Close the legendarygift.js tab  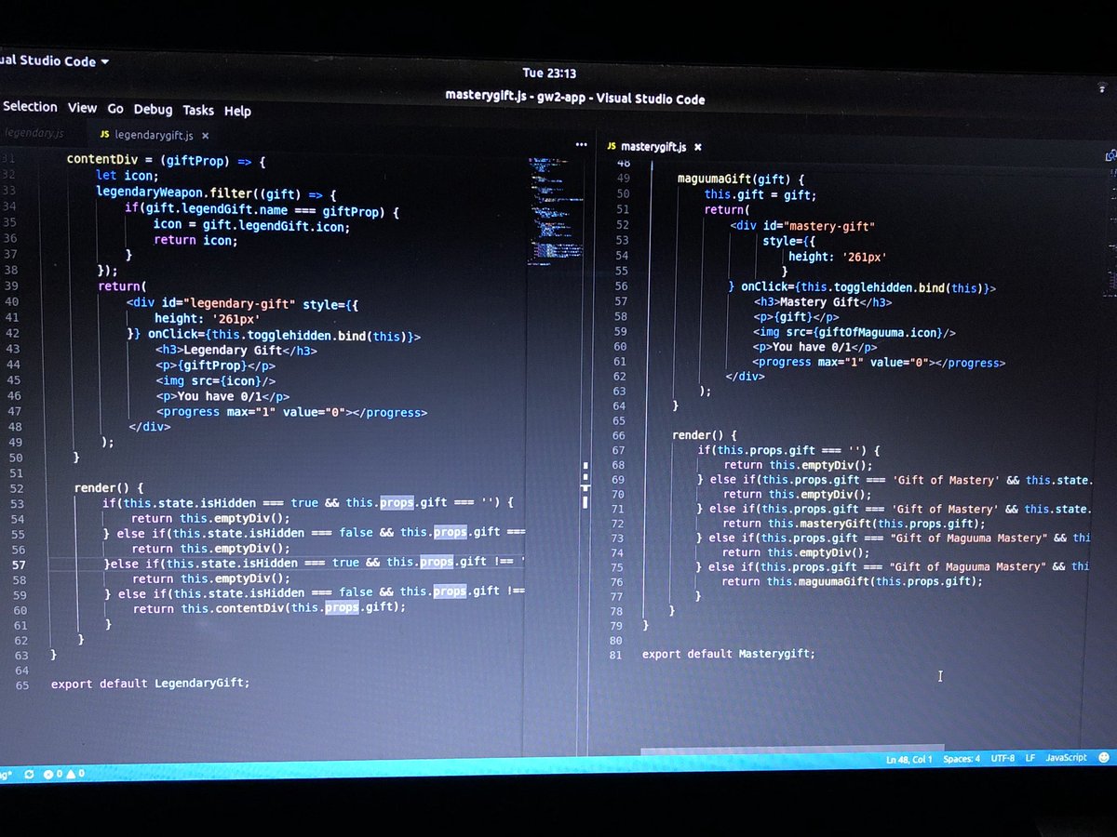[x=205, y=135]
